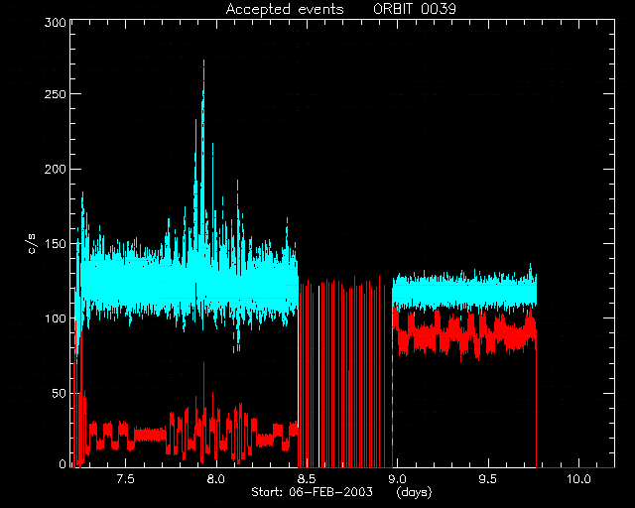Image resolution: width=635 pixels, height=508 pixels.
Task: Click the 9.5 x-axis tick label
Action: 488,479
